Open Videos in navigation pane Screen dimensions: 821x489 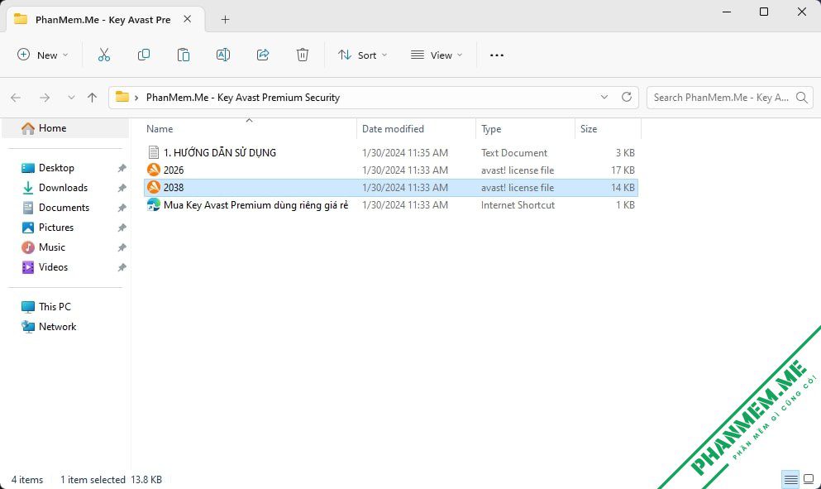click(x=53, y=267)
